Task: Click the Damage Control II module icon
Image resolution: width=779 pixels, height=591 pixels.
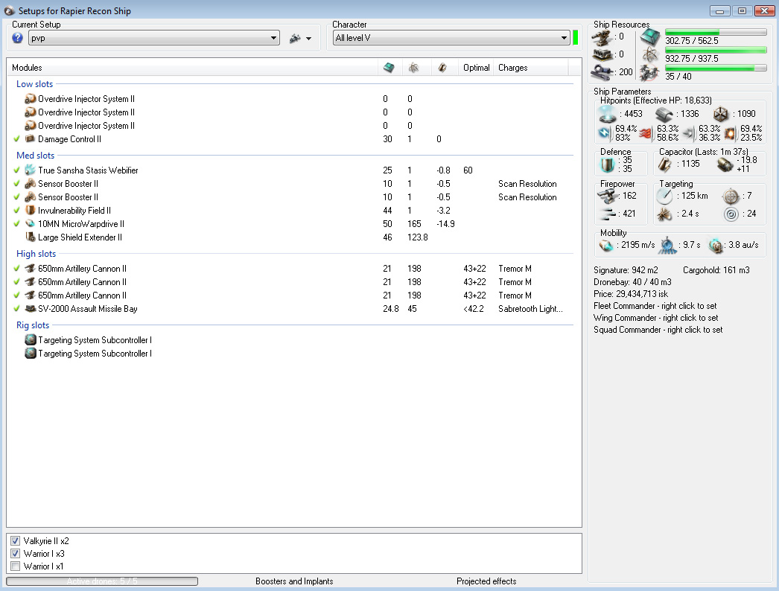Action: click(31, 139)
